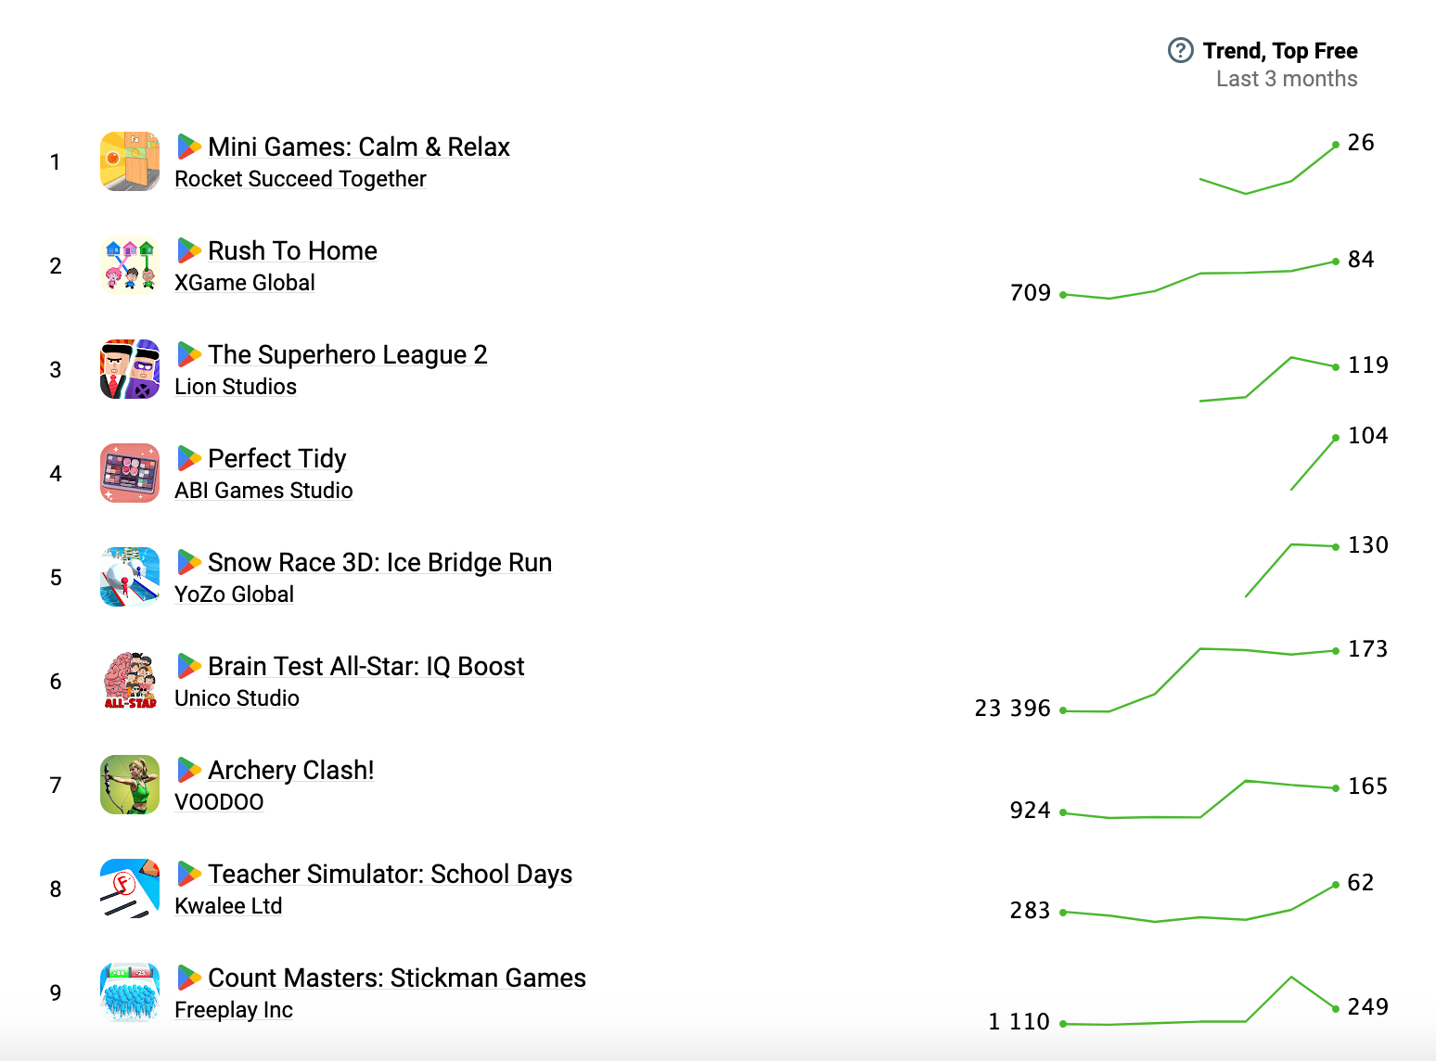Open the Snow Race 3D app icon
The width and height of the screenshot is (1436, 1061).
pos(130,577)
